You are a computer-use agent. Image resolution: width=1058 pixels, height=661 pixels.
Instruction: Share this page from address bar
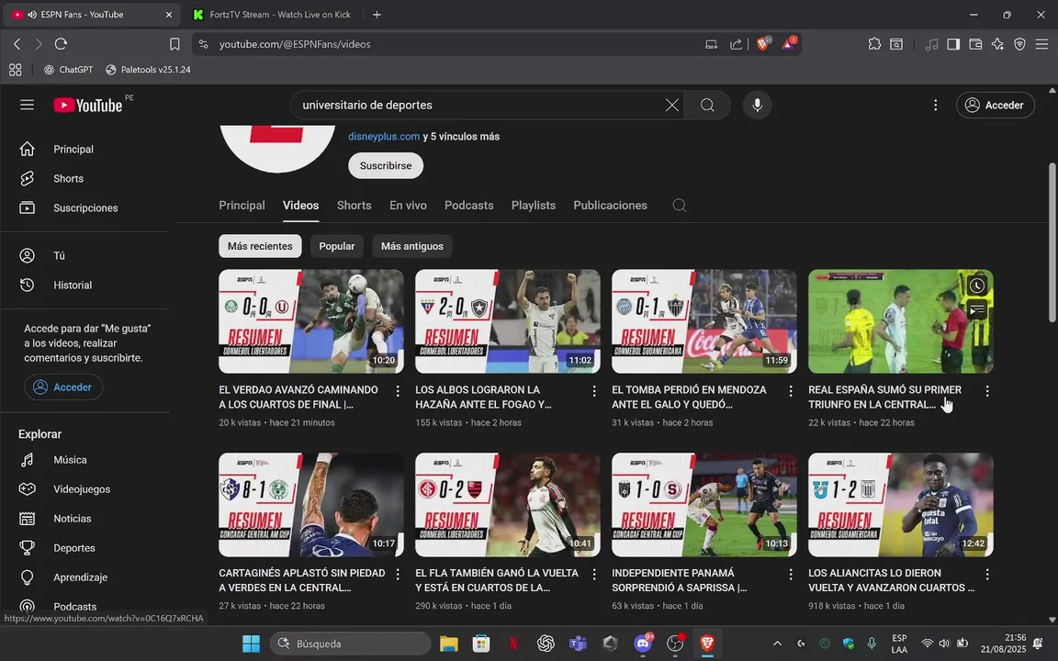(x=737, y=44)
